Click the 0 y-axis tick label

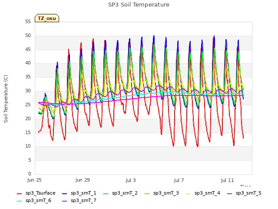tap(30, 174)
